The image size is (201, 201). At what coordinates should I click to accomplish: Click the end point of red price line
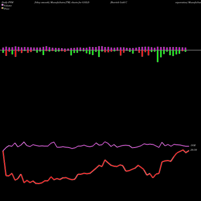coord(189,151)
